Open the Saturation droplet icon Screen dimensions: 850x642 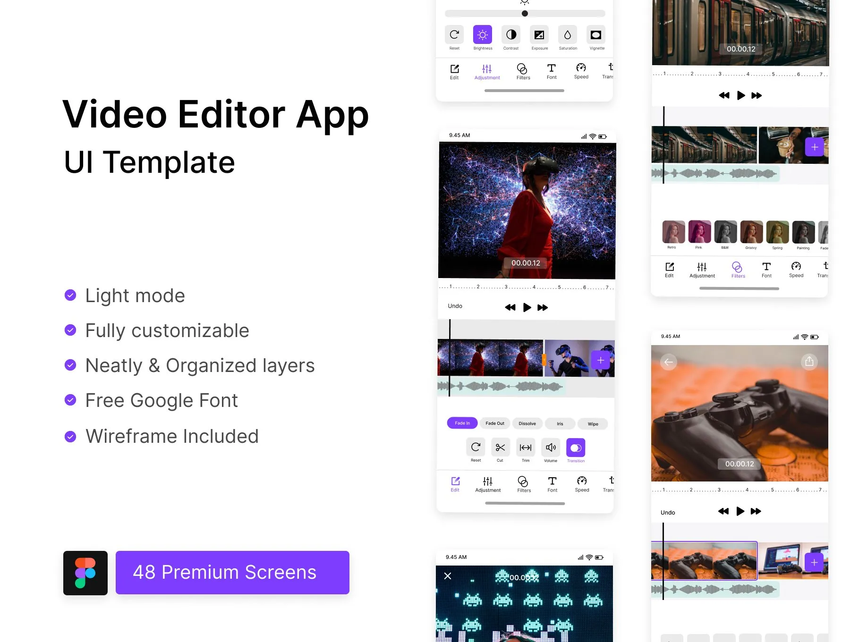click(x=568, y=34)
